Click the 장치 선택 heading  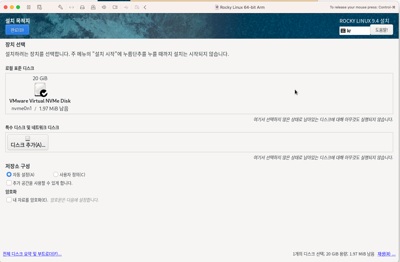[x=15, y=44]
